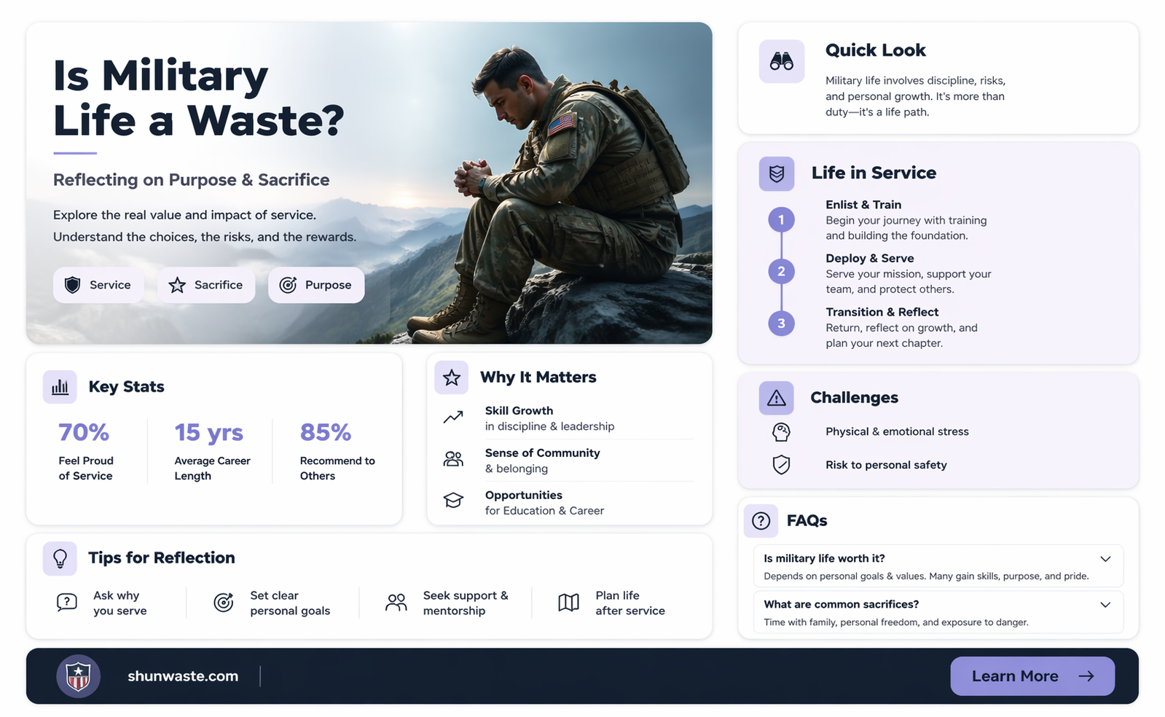The image size is (1165, 717).
Task: Click the Life in Service shield icon
Action: pyautogui.click(x=777, y=174)
